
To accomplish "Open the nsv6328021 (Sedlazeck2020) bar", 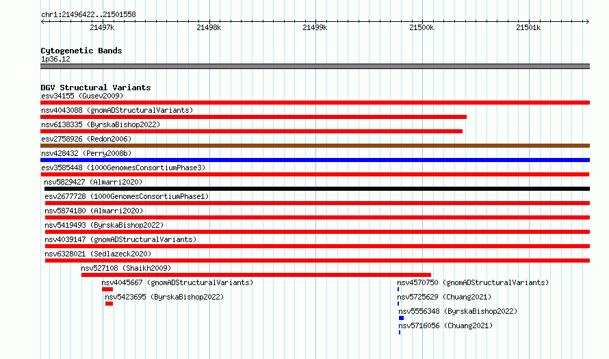I will click(318, 261).
